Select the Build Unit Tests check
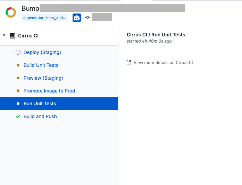 (41, 65)
